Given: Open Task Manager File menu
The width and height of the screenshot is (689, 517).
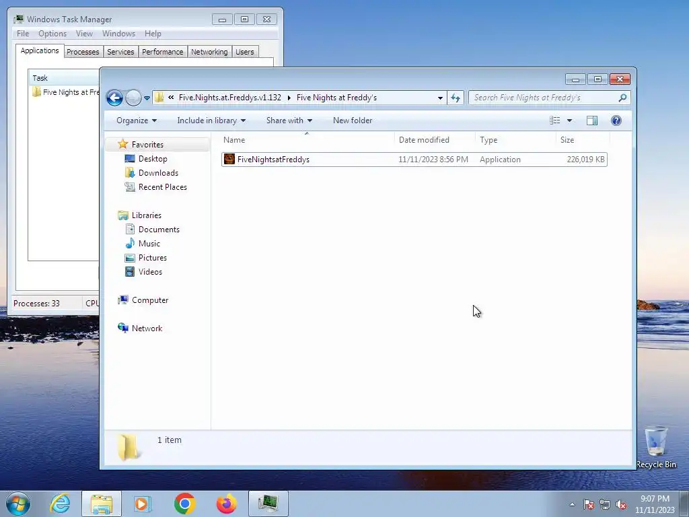Looking at the screenshot, I should (x=23, y=34).
